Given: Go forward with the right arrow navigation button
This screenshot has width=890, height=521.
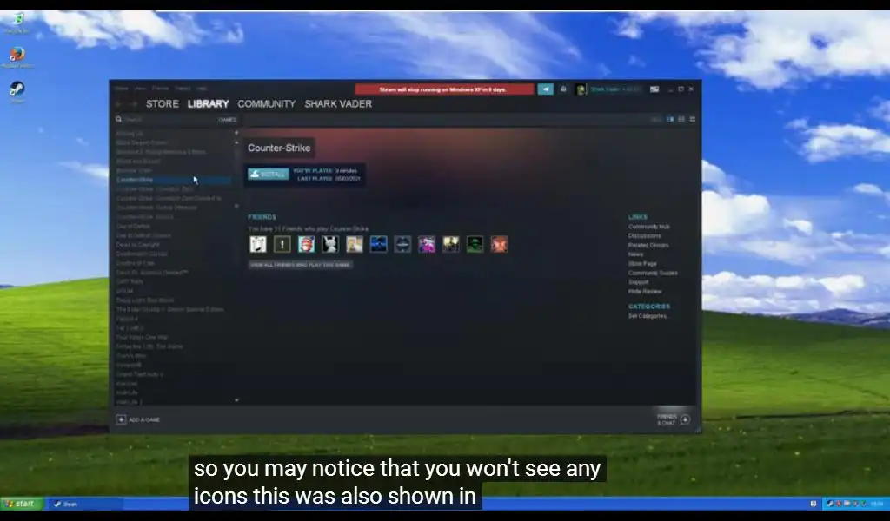Looking at the screenshot, I should (x=133, y=104).
